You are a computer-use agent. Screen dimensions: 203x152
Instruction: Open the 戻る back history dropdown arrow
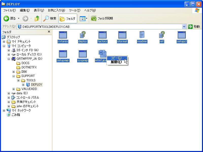19,18
